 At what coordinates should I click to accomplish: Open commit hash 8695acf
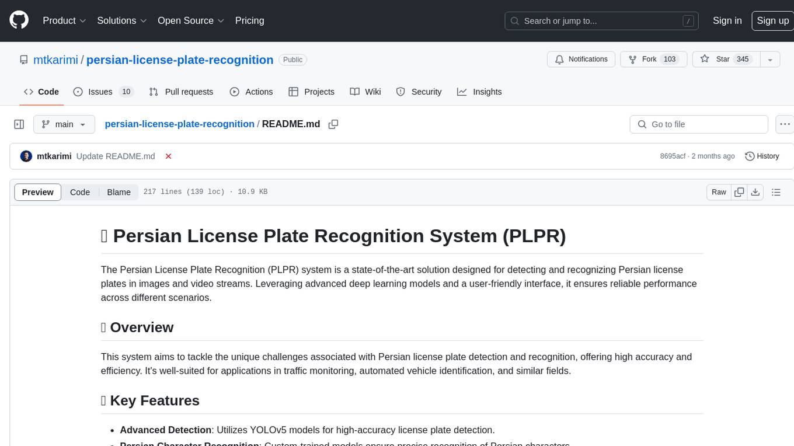[x=673, y=156]
